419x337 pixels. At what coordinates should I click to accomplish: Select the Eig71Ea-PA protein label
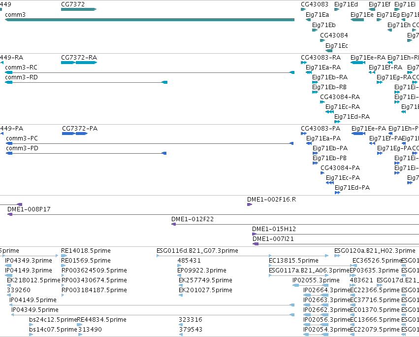point(323,138)
